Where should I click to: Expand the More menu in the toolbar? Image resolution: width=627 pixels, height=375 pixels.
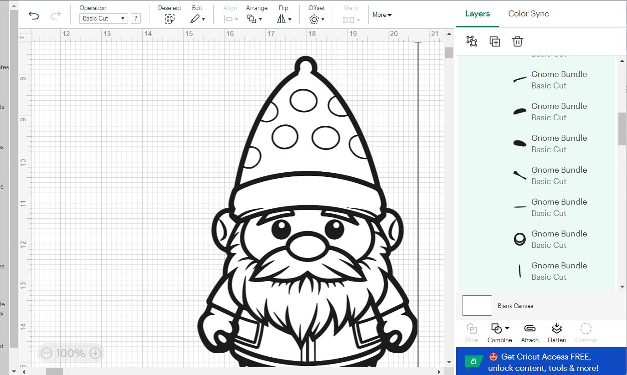pyautogui.click(x=382, y=15)
